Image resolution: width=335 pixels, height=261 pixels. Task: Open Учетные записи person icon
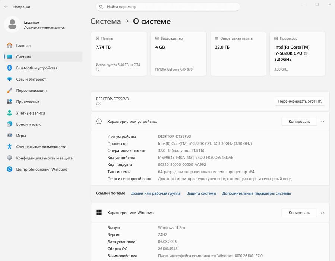click(10, 113)
